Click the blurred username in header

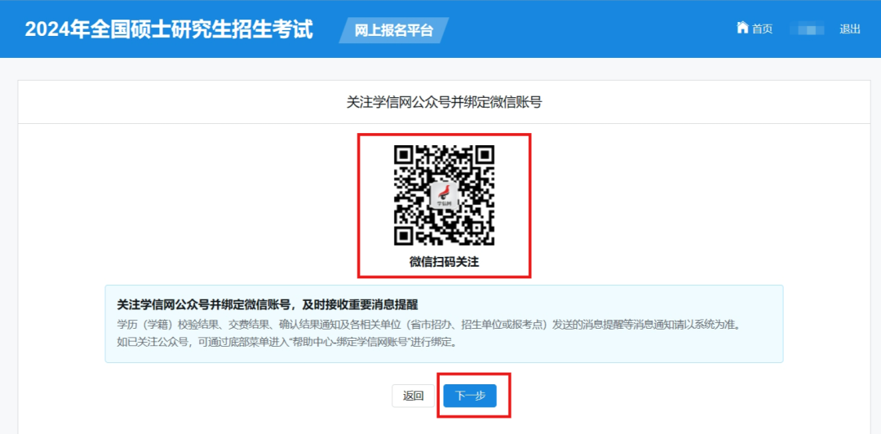pyautogui.click(x=806, y=29)
